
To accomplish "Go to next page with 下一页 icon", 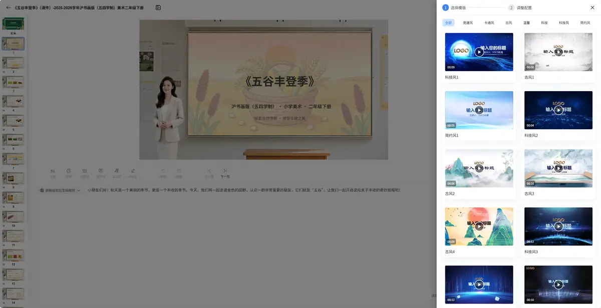I will (x=225, y=173).
